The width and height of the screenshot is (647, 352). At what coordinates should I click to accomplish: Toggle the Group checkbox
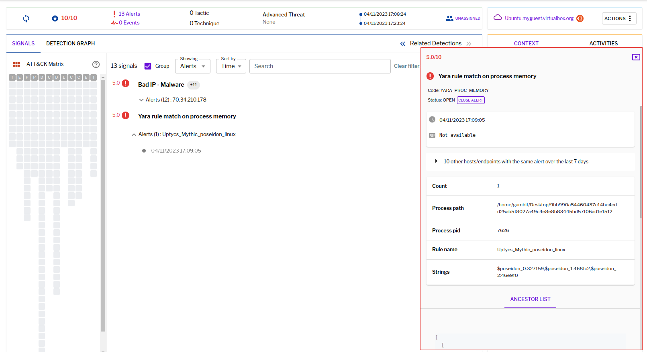[148, 66]
